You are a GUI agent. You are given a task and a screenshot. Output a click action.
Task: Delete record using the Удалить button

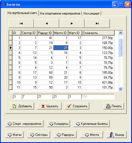coord(49,106)
